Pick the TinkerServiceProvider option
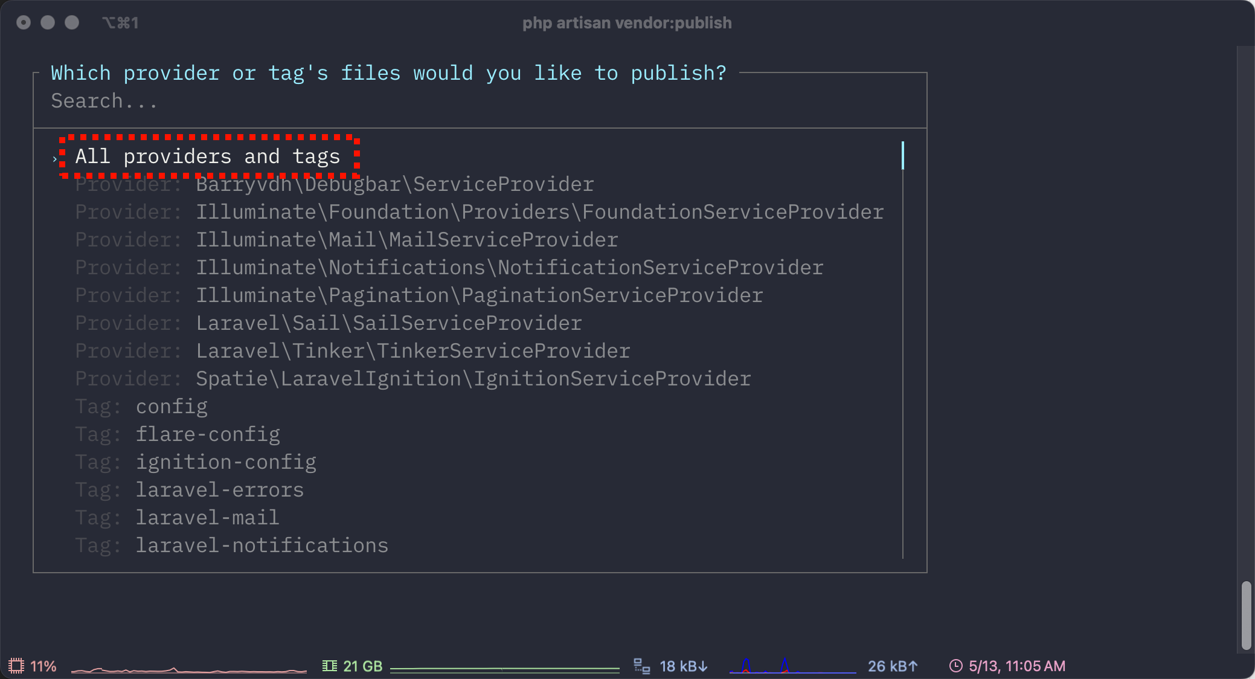Viewport: 1255px width, 679px height. point(353,351)
